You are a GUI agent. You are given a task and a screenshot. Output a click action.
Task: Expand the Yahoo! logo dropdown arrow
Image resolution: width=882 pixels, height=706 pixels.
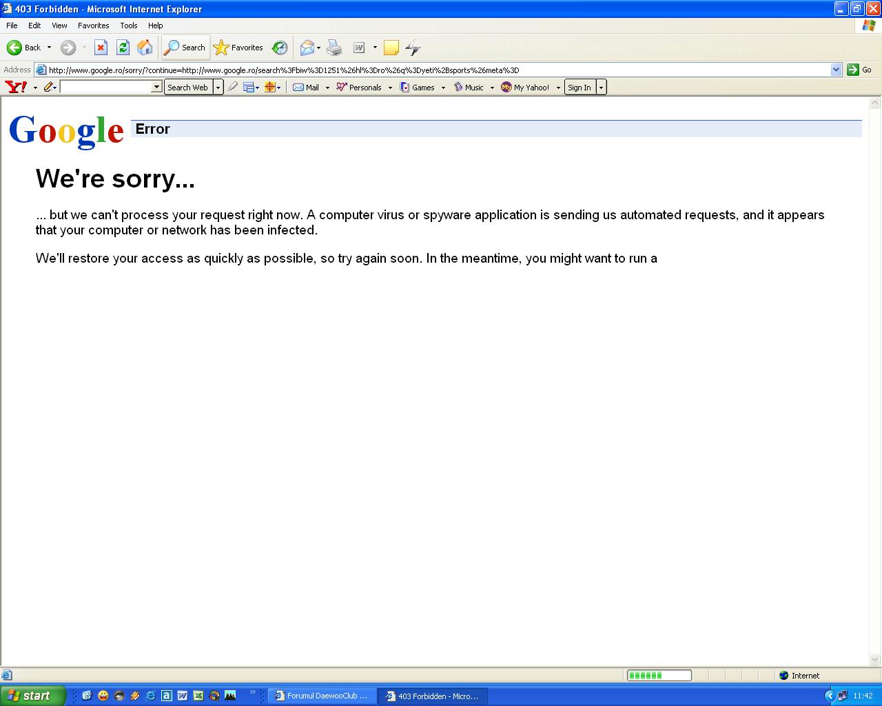pos(35,88)
